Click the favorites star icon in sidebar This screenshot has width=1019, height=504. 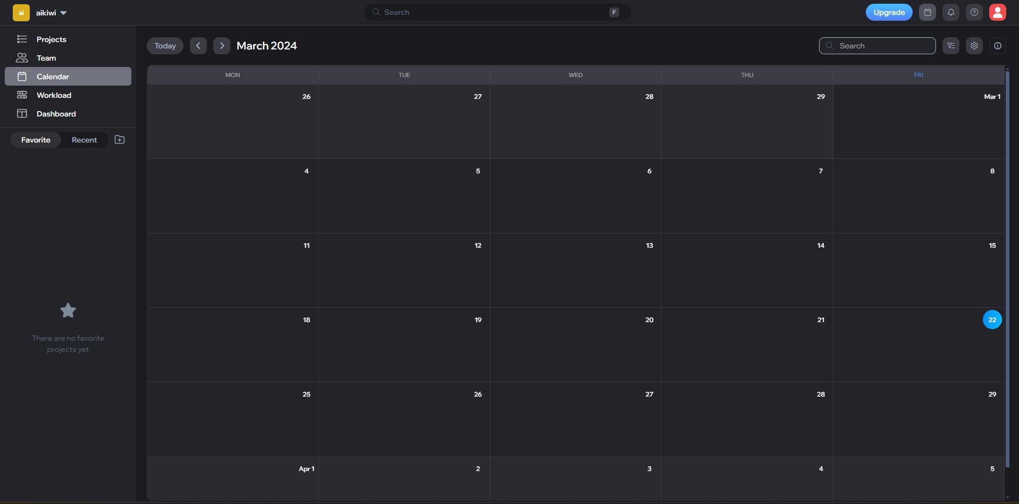(x=68, y=310)
